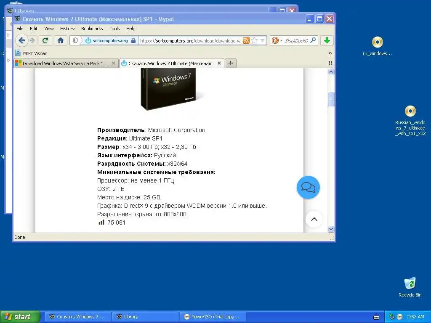Click the Разрешение экрана: от 800x600 line
The image size is (431, 323).
[x=141, y=214]
